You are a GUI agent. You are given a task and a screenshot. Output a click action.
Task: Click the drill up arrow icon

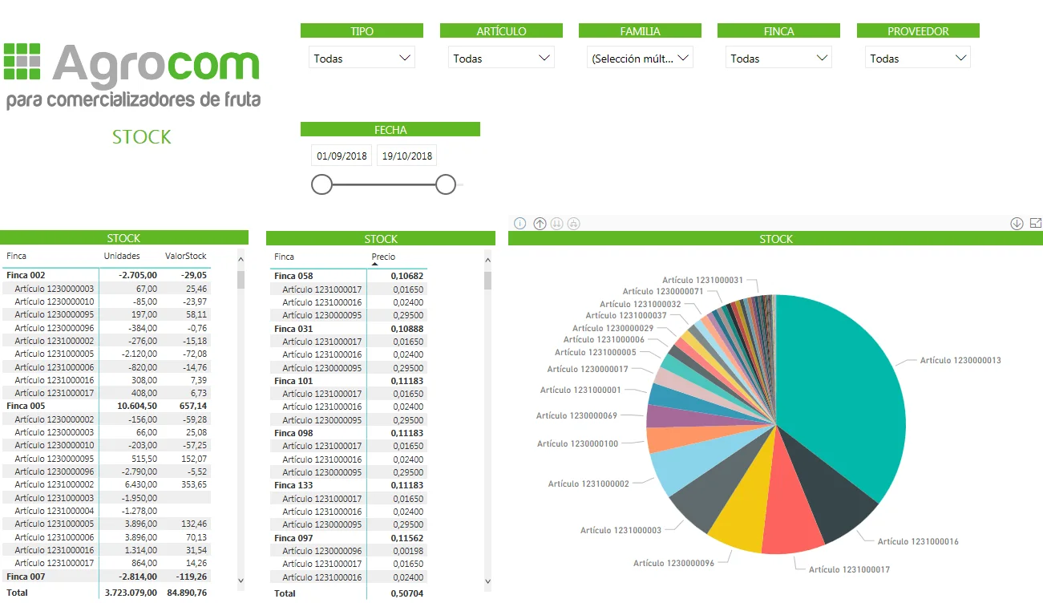click(540, 224)
